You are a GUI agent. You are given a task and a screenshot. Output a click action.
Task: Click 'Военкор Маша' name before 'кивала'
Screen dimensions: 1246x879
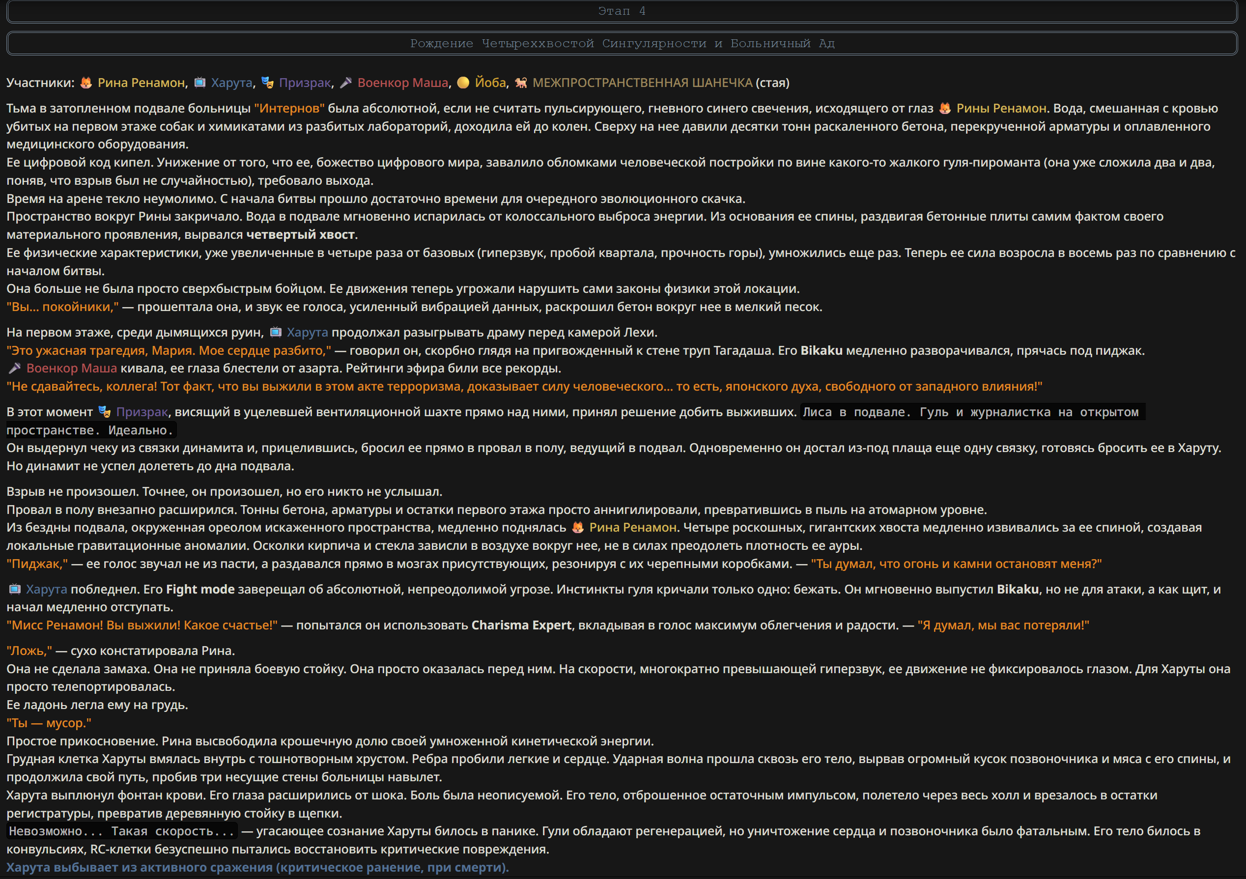72,369
